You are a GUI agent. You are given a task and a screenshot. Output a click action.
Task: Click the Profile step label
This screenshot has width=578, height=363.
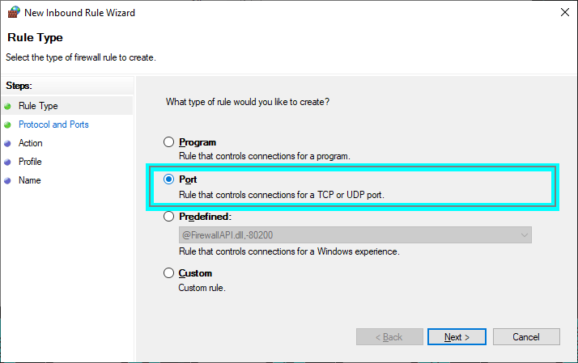(30, 162)
